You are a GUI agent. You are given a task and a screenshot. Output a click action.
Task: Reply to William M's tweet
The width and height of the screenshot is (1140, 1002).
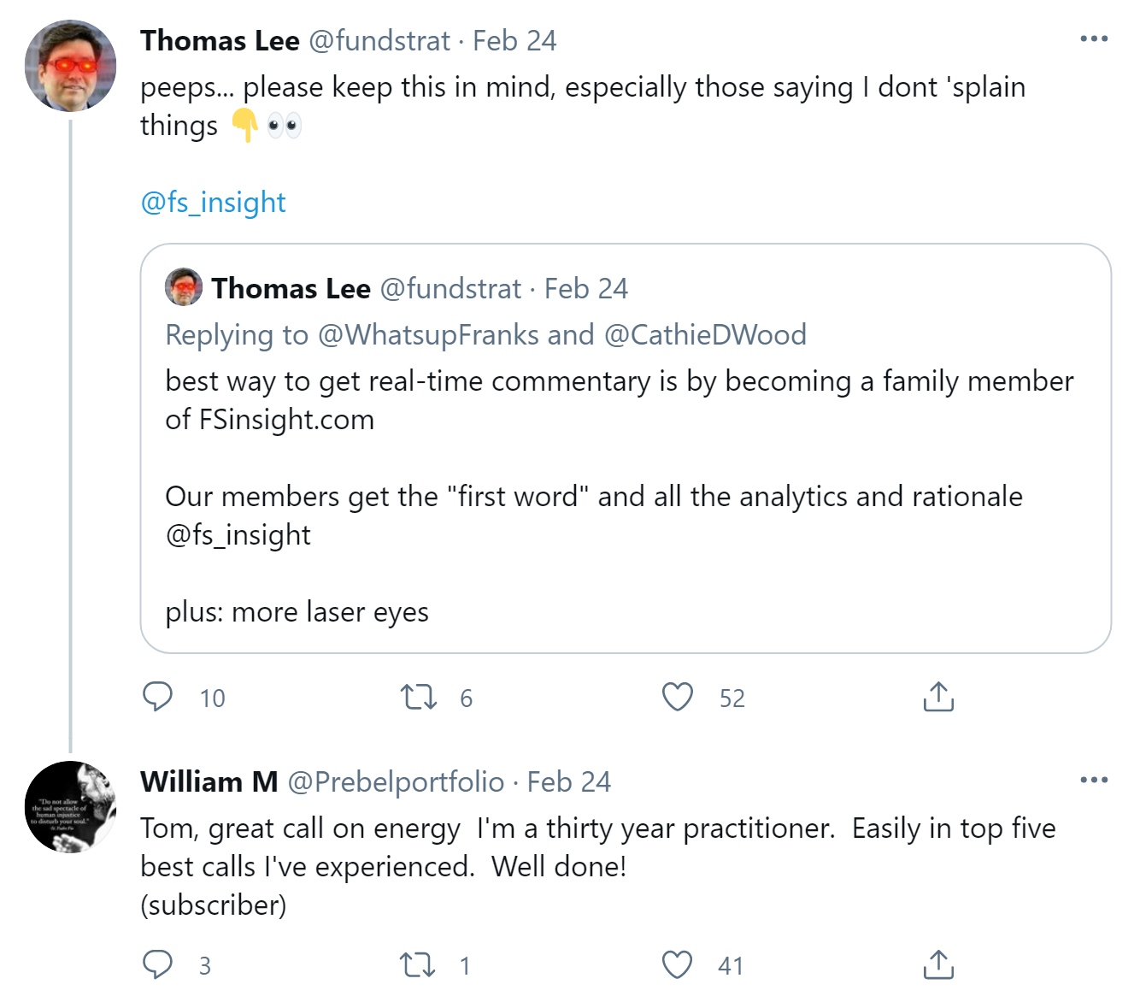click(x=158, y=965)
